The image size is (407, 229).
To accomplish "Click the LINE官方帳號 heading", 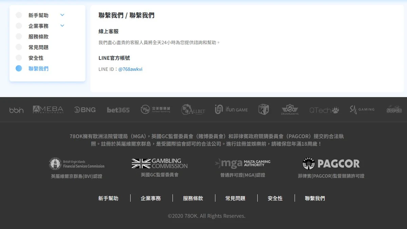I will point(114,58).
